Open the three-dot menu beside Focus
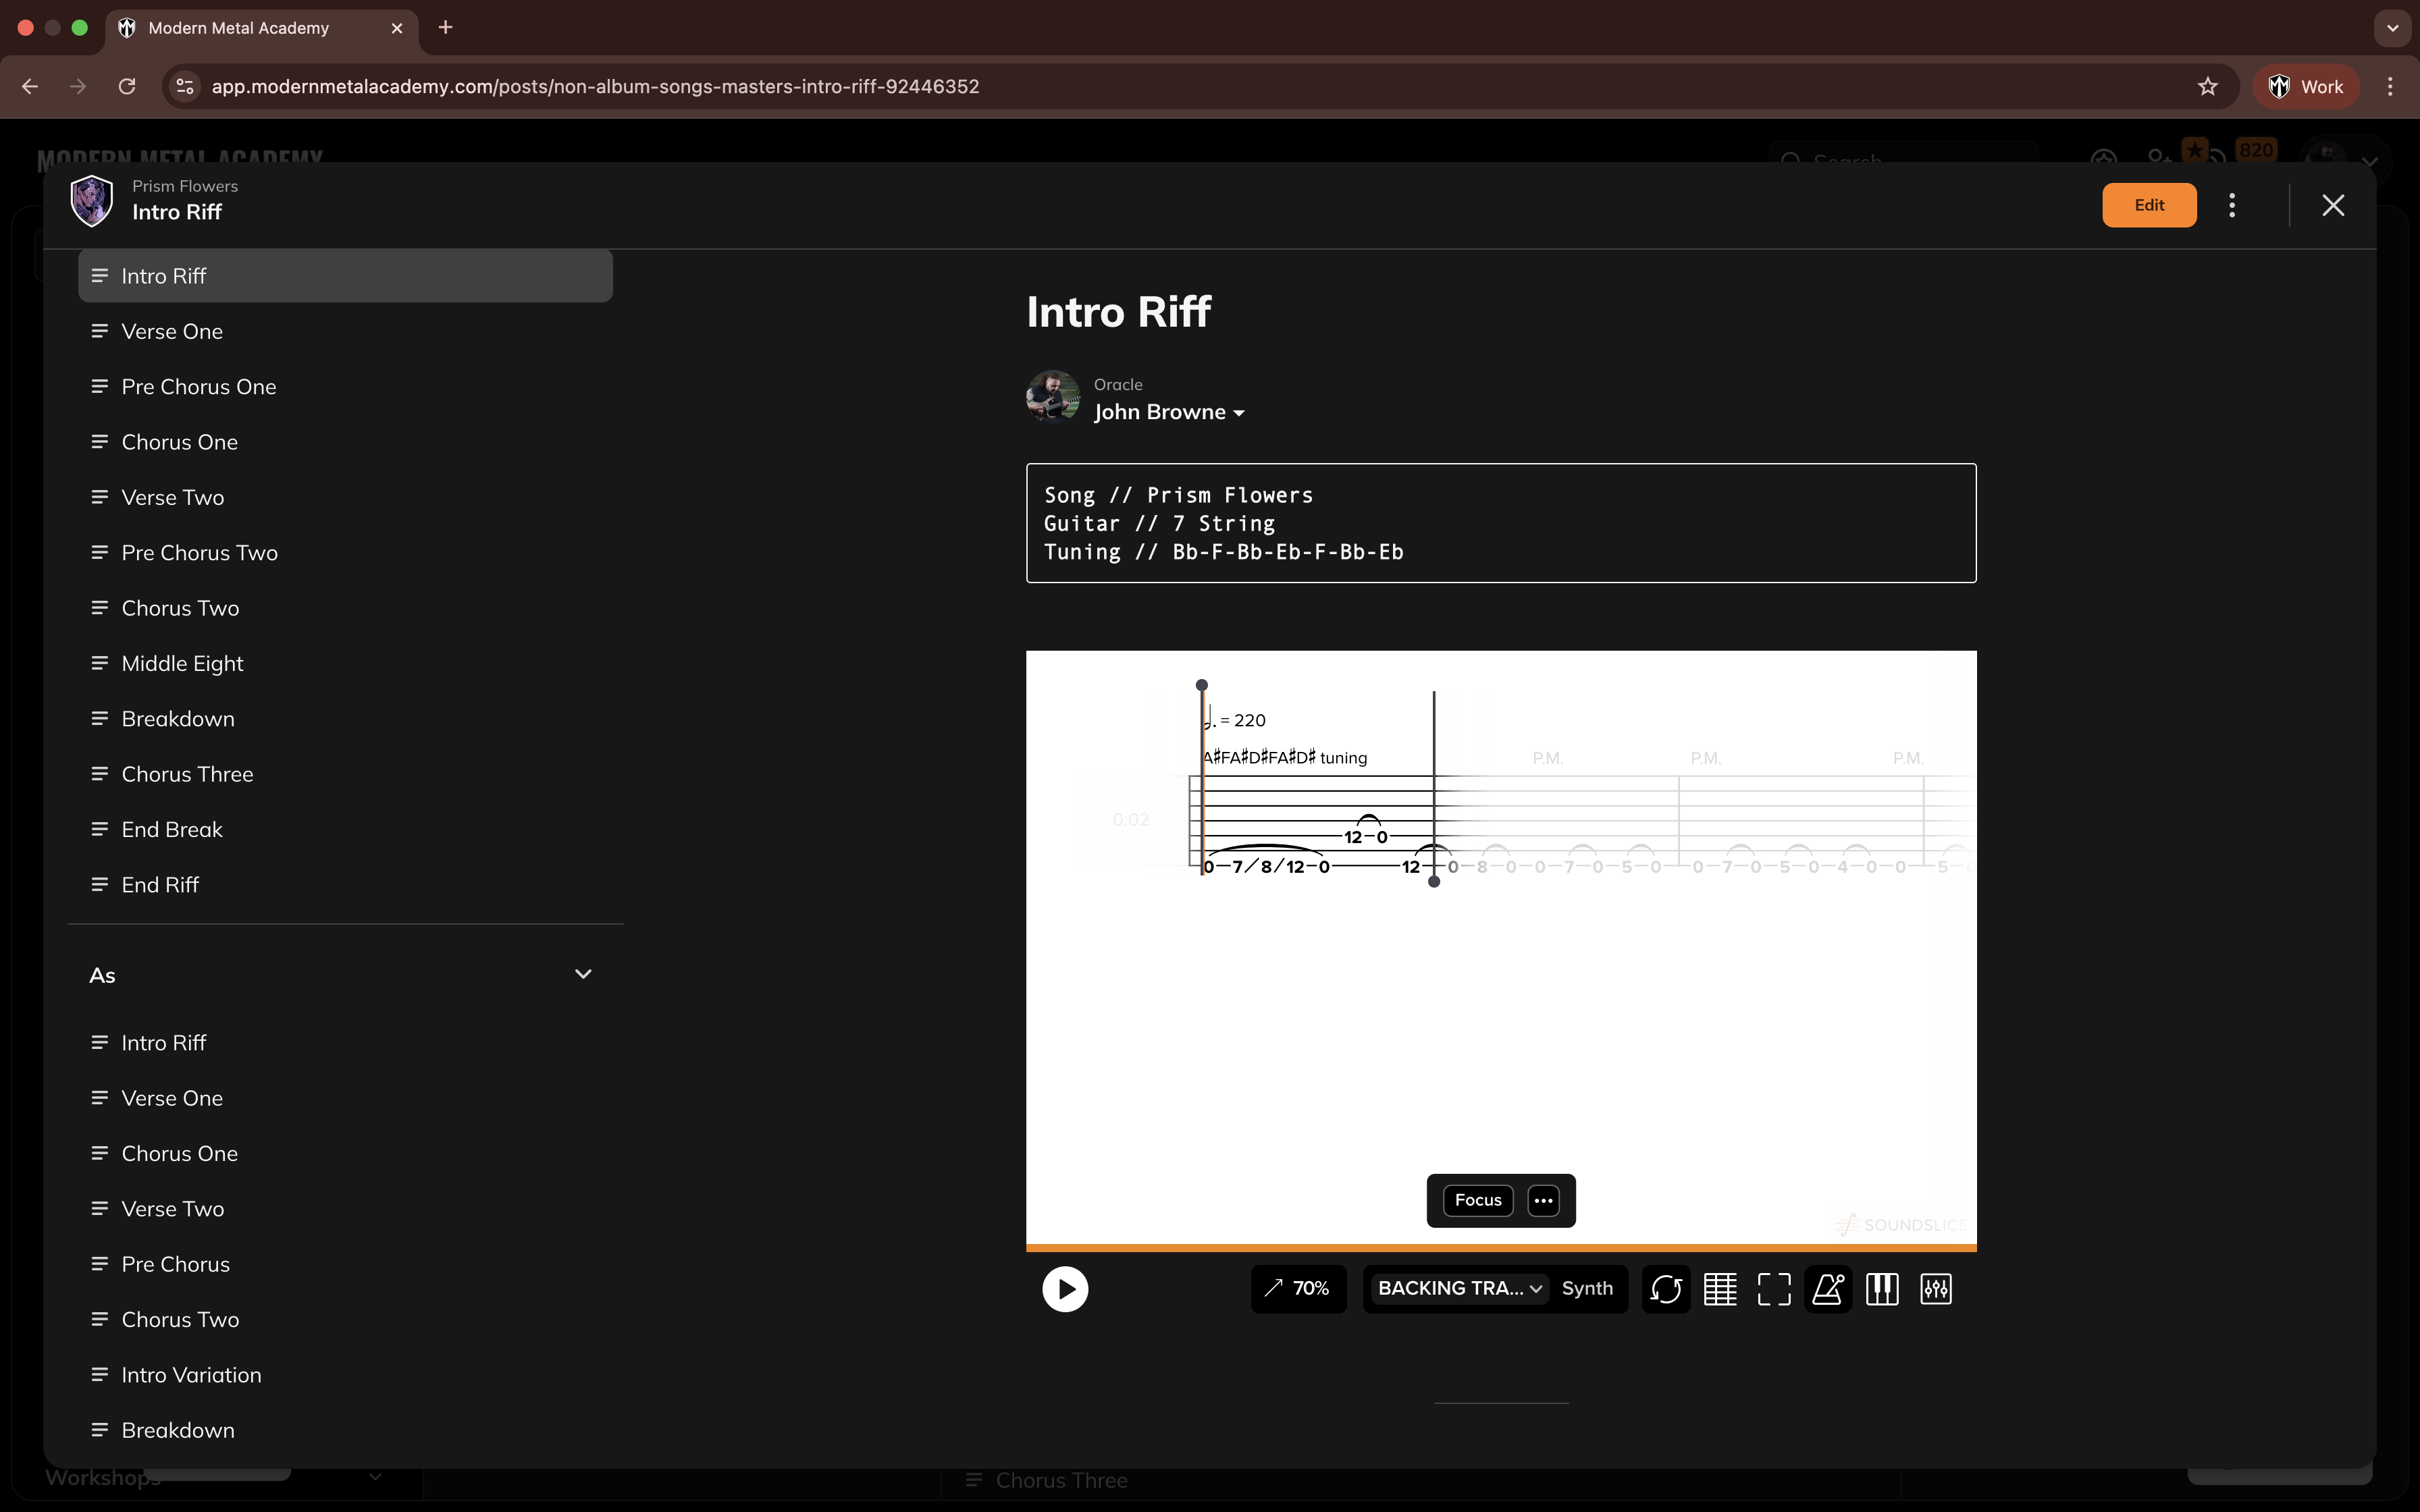2420x1512 pixels. tap(1543, 1200)
